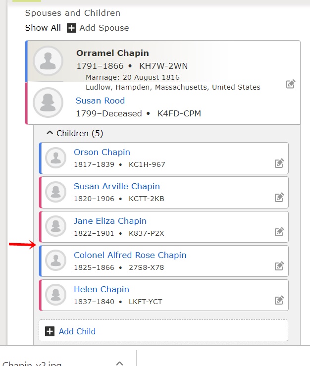Click Susan Rood's portrait placeholder
310x366 pixels.
[x=48, y=103]
